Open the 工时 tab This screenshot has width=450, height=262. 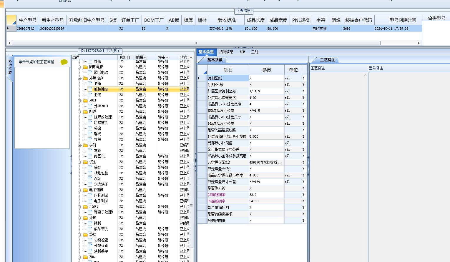(x=255, y=52)
